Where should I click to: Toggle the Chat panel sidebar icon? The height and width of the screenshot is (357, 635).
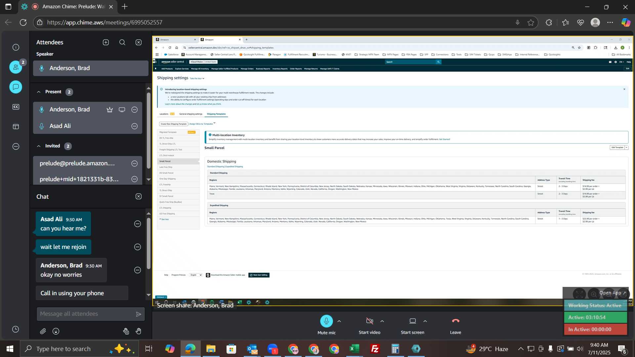[x=16, y=87]
